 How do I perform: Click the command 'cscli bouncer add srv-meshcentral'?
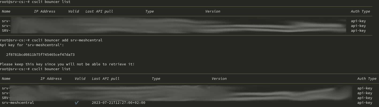[67, 40]
